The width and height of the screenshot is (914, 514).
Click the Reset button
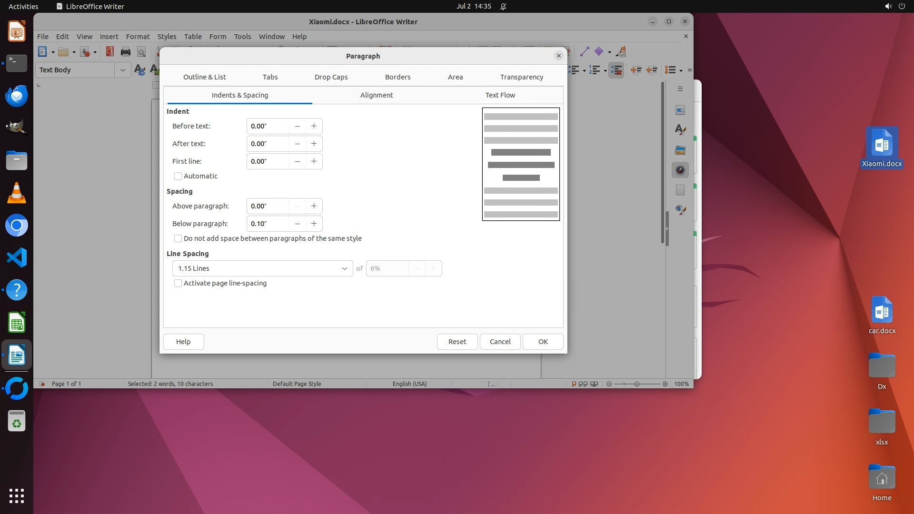point(457,342)
